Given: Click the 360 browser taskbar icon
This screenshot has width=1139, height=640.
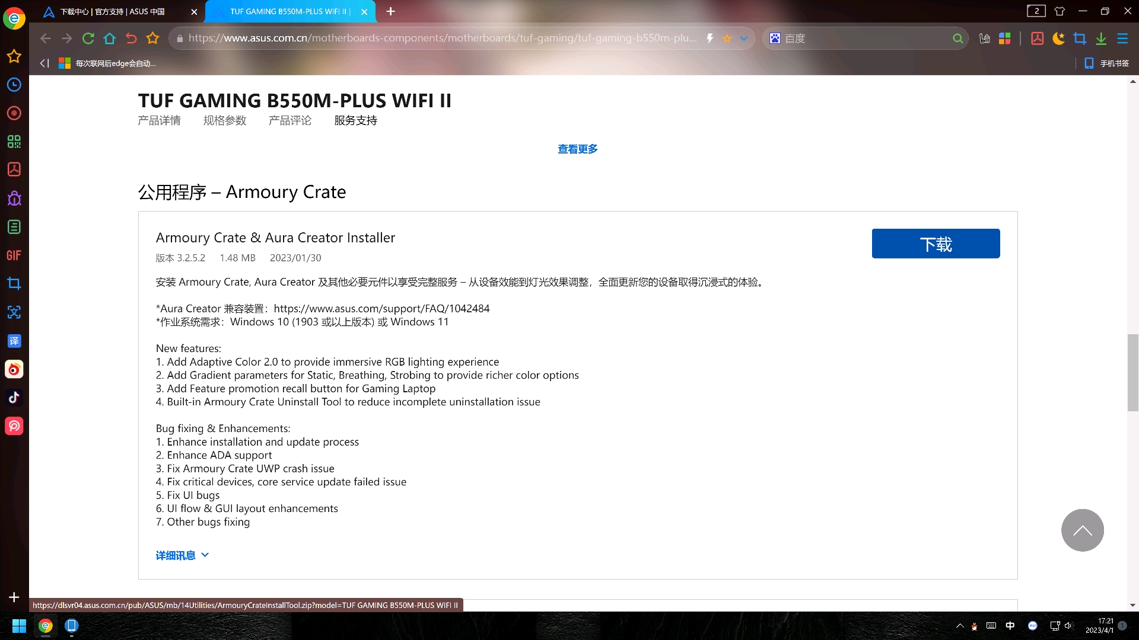Looking at the screenshot, I should click(45, 626).
